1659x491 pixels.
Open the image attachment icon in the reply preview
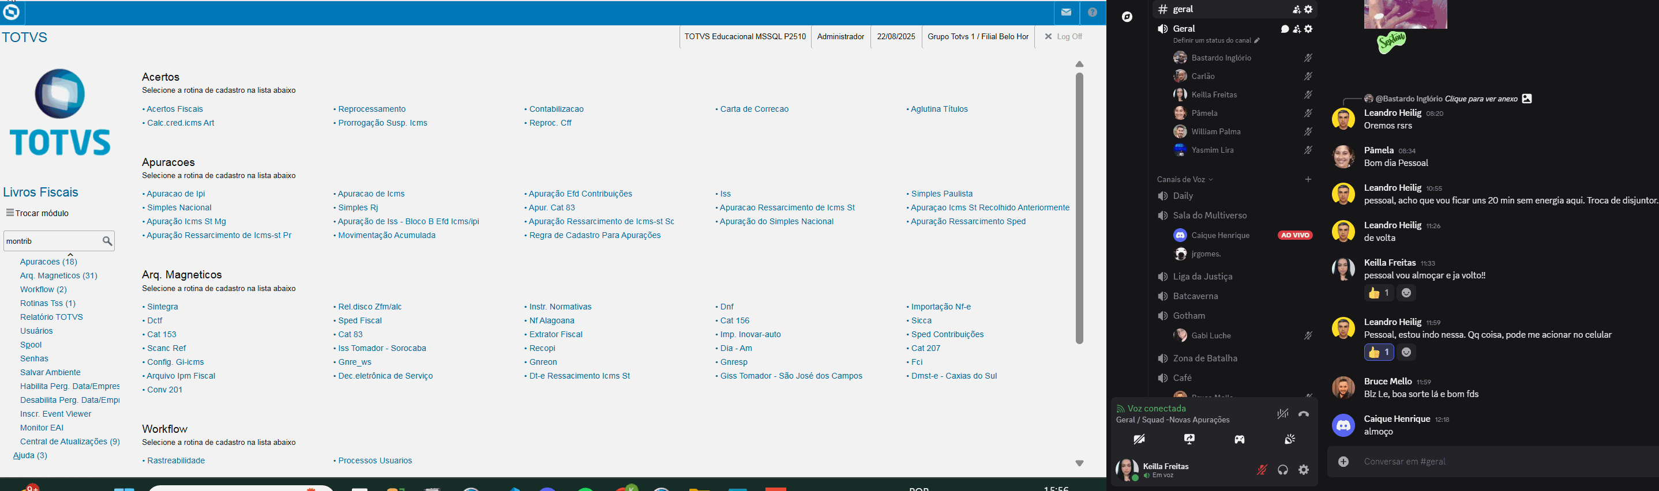(x=1527, y=99)
